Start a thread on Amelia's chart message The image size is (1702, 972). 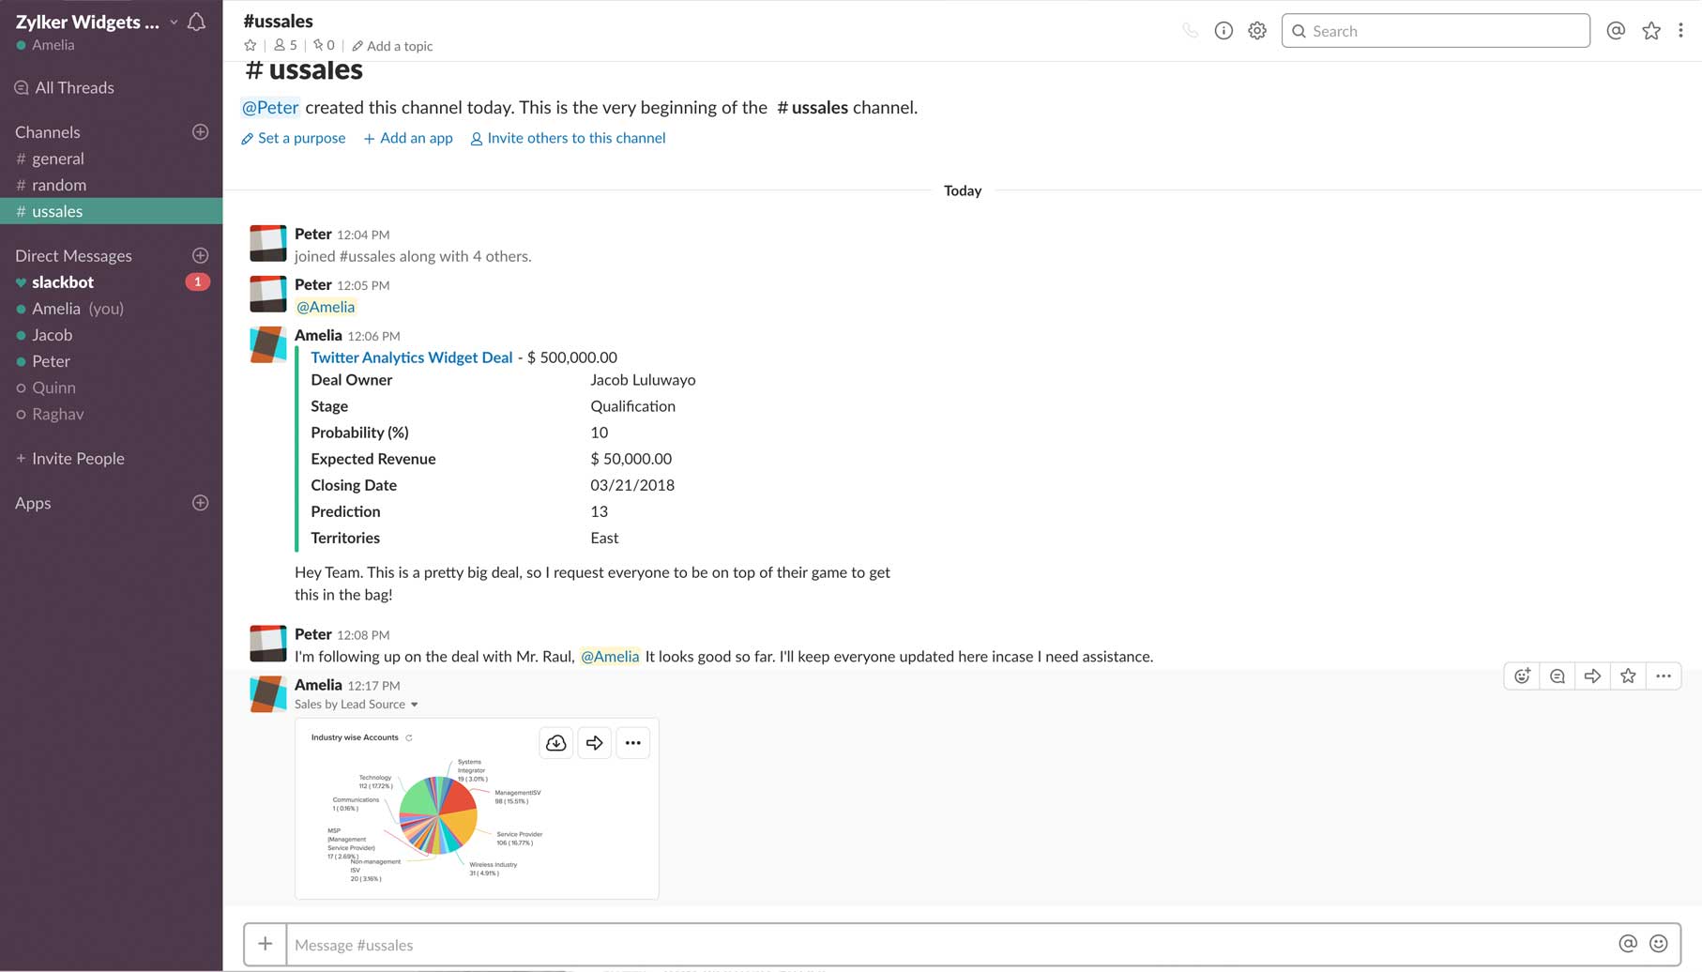(1557, 676)
